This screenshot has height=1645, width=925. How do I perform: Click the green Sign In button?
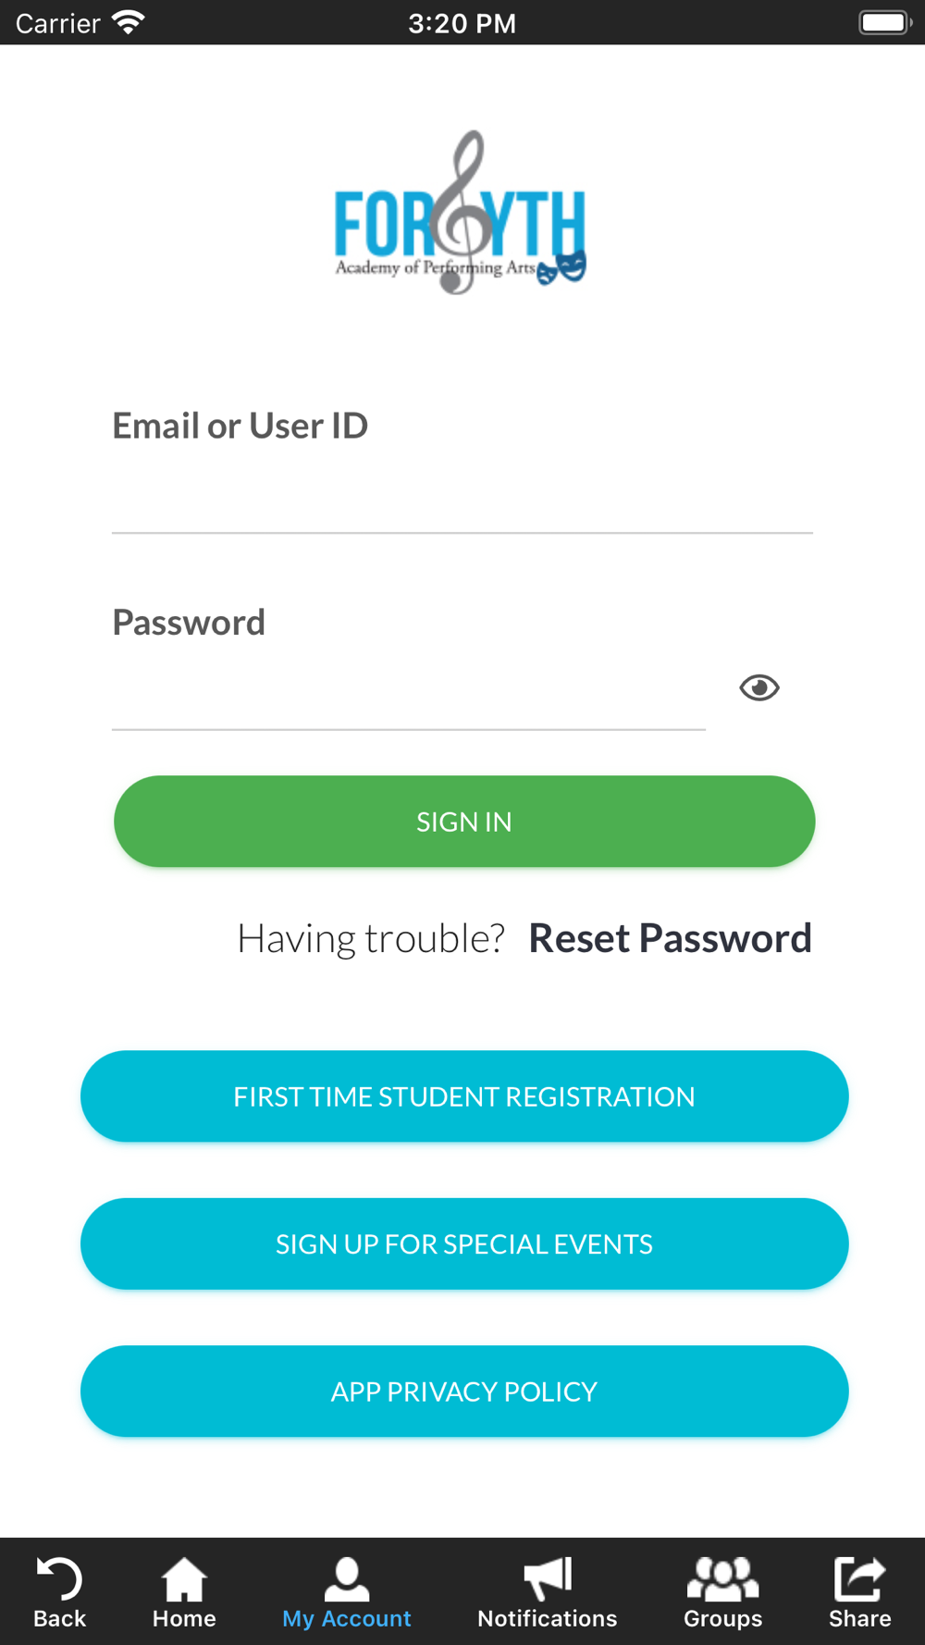pos(464,822)
